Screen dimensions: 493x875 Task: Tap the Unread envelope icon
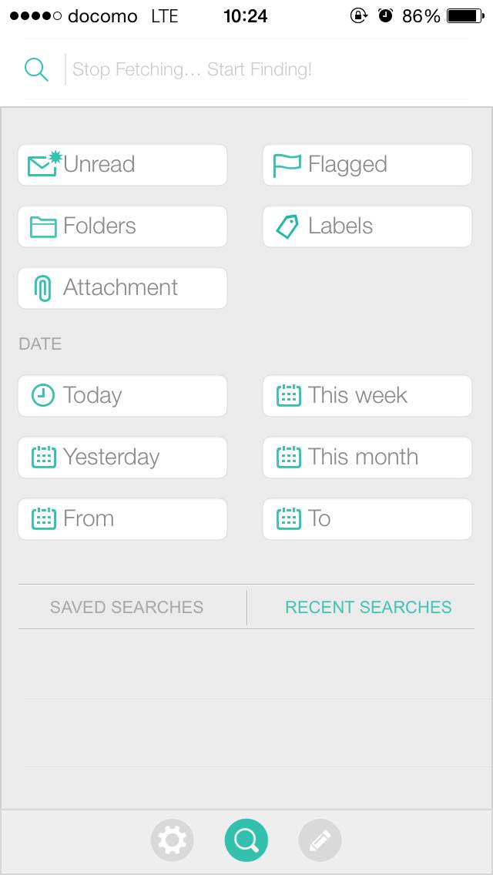point(43,164)
